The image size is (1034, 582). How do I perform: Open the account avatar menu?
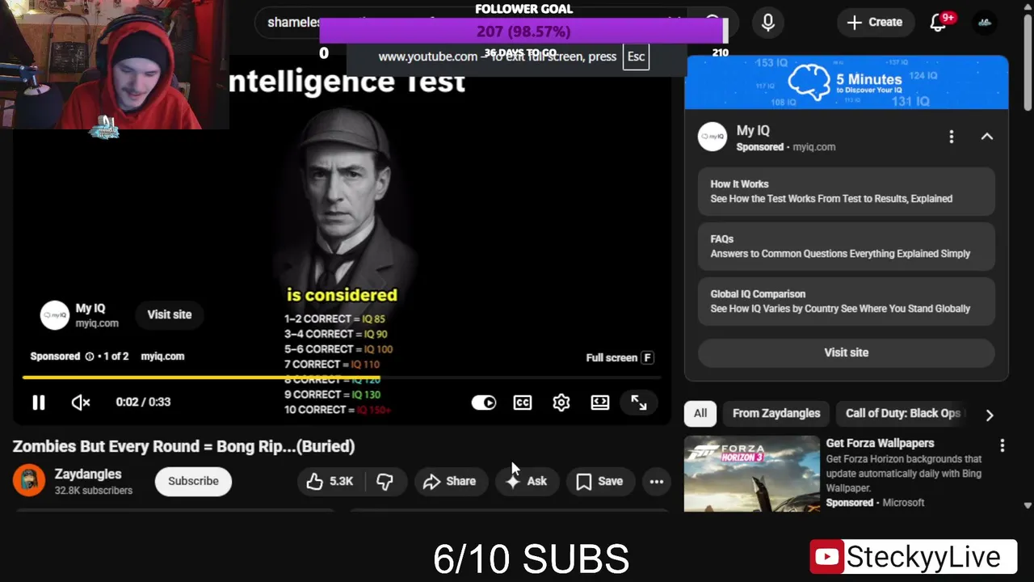[x=985, y=23]
